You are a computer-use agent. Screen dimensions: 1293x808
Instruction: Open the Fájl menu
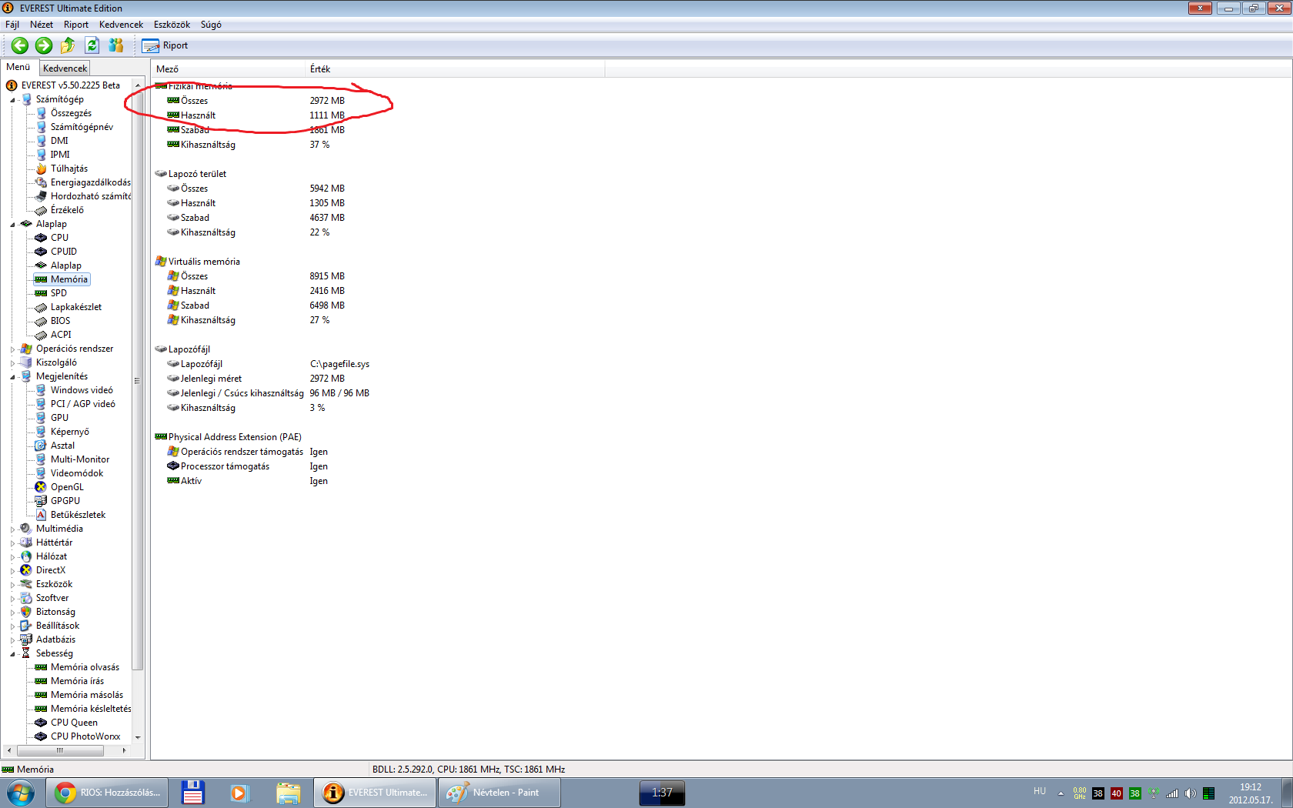coord(12,25)
